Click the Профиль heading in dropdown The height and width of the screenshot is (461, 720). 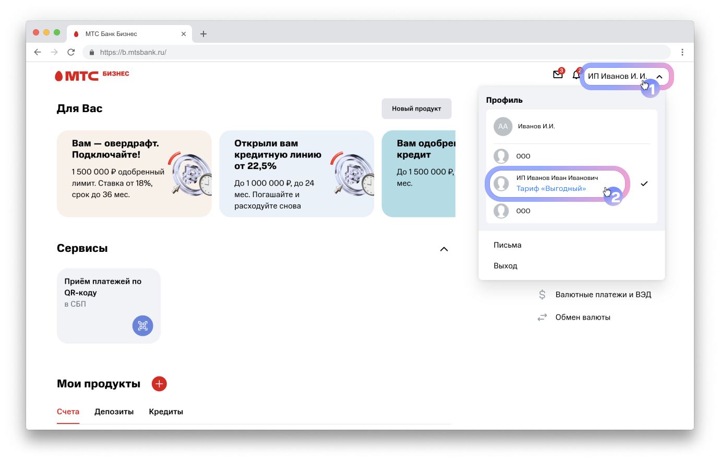pos(504,100)
